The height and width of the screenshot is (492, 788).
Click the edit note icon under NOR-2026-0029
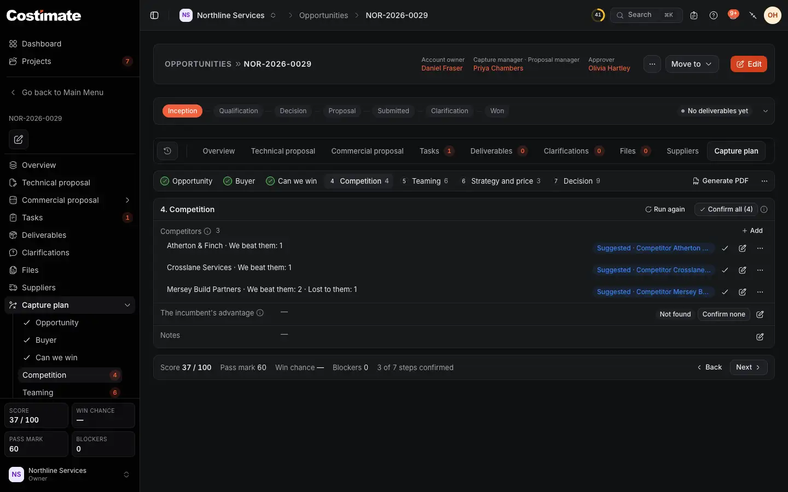click(19, 139)
